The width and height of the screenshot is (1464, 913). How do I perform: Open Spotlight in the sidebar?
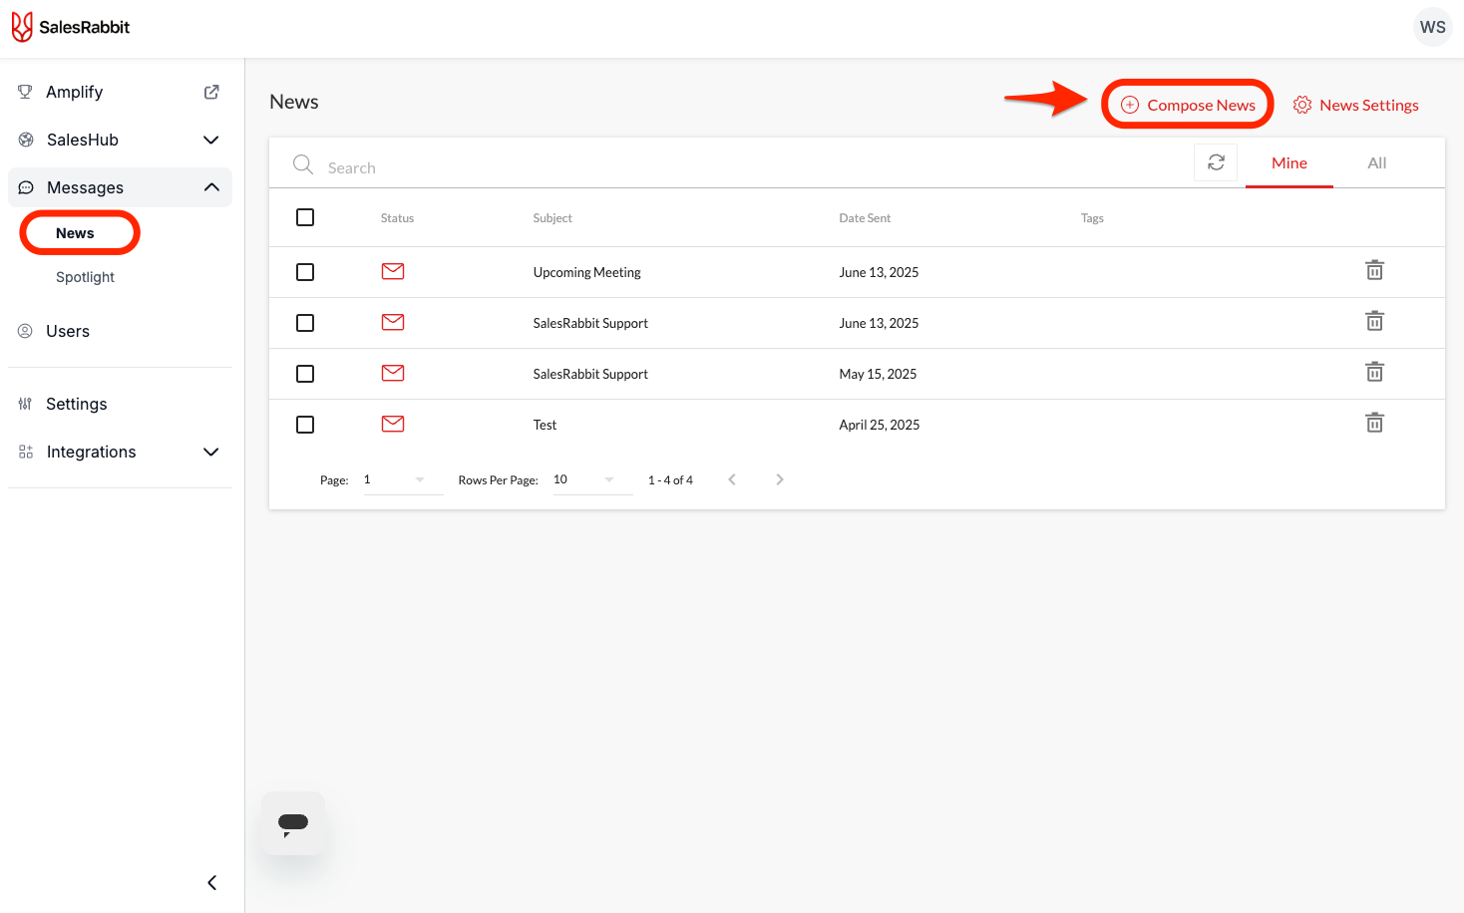(x=85, y=277)
